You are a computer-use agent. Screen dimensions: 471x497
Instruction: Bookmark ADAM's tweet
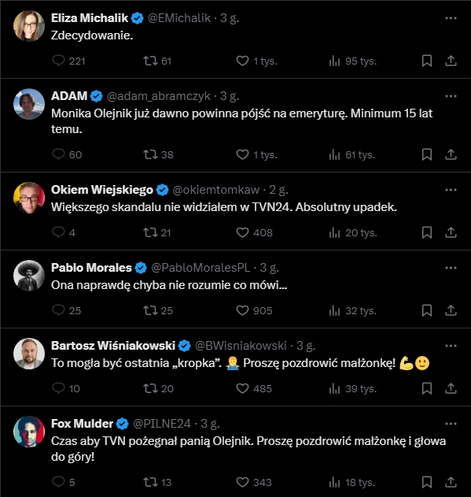click(x=427, y=154)
